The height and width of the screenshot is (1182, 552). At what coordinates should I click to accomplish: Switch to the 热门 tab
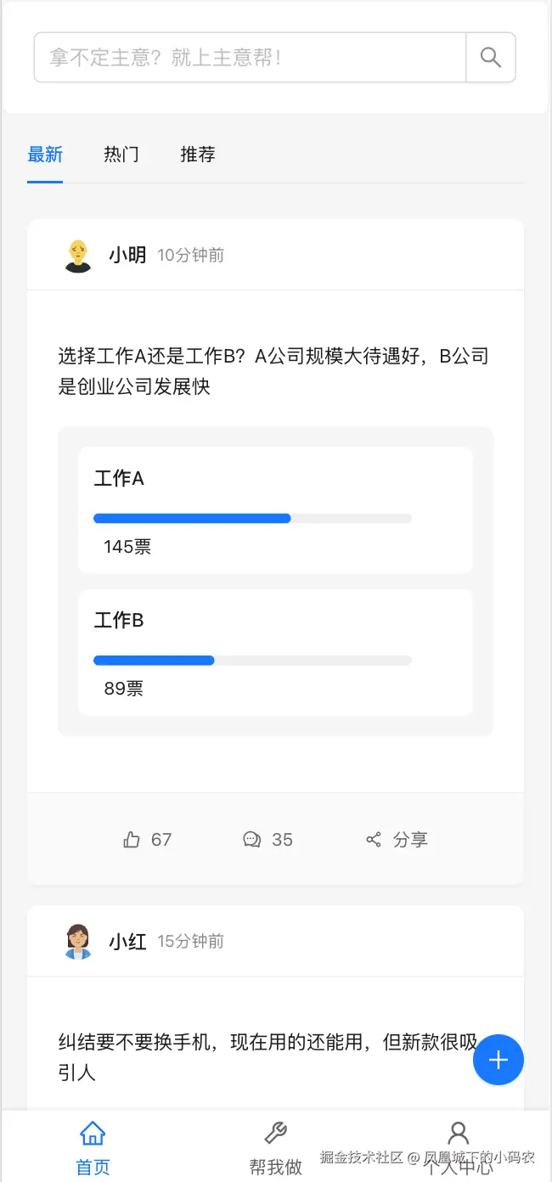pyautogui.click(x=121, y=155)
